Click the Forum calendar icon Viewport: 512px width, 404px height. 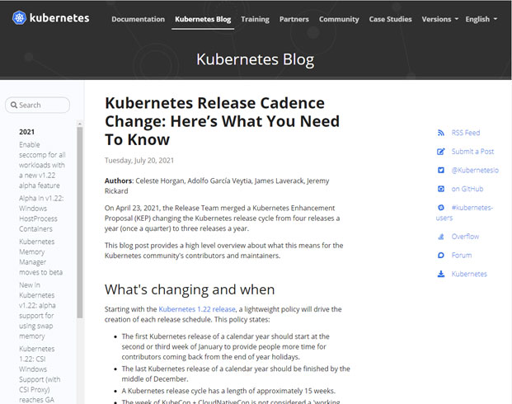point(441,256)
